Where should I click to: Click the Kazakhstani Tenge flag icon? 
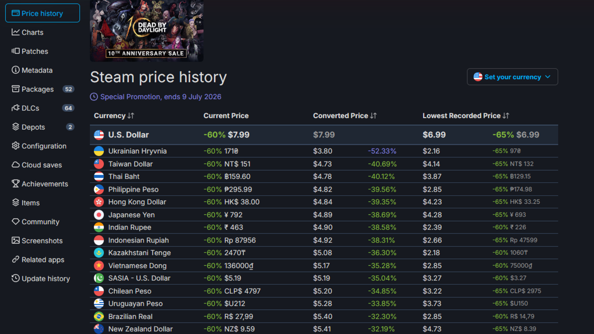(x=99, y=253)
